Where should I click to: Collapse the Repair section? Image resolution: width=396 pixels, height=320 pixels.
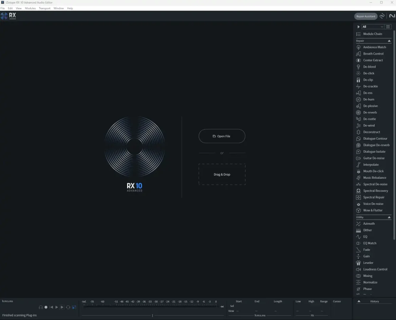[389, 41]
